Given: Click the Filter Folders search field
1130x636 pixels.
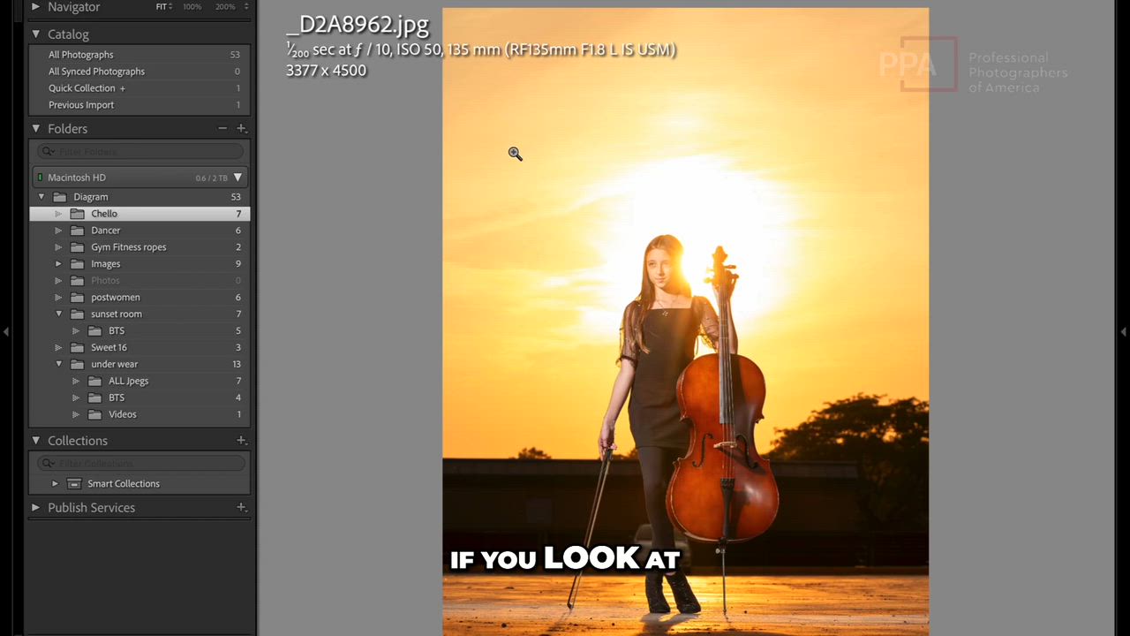Looking at the screenshot, I should click(x=139, y=152).
